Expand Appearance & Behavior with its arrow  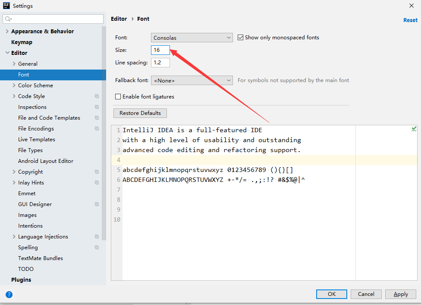[x=7, y=31]
